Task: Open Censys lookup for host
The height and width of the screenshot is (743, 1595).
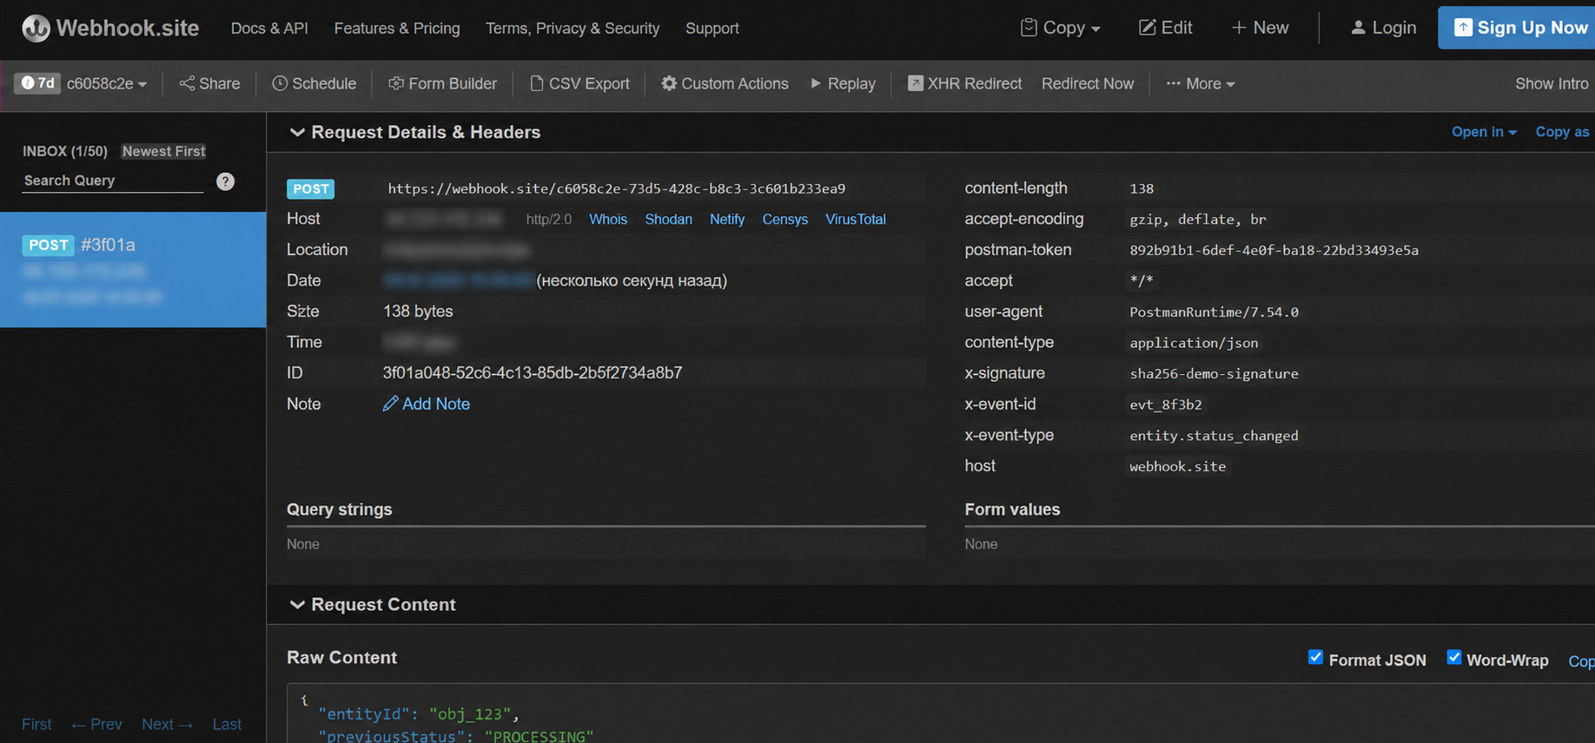Action: coord(785,220)
